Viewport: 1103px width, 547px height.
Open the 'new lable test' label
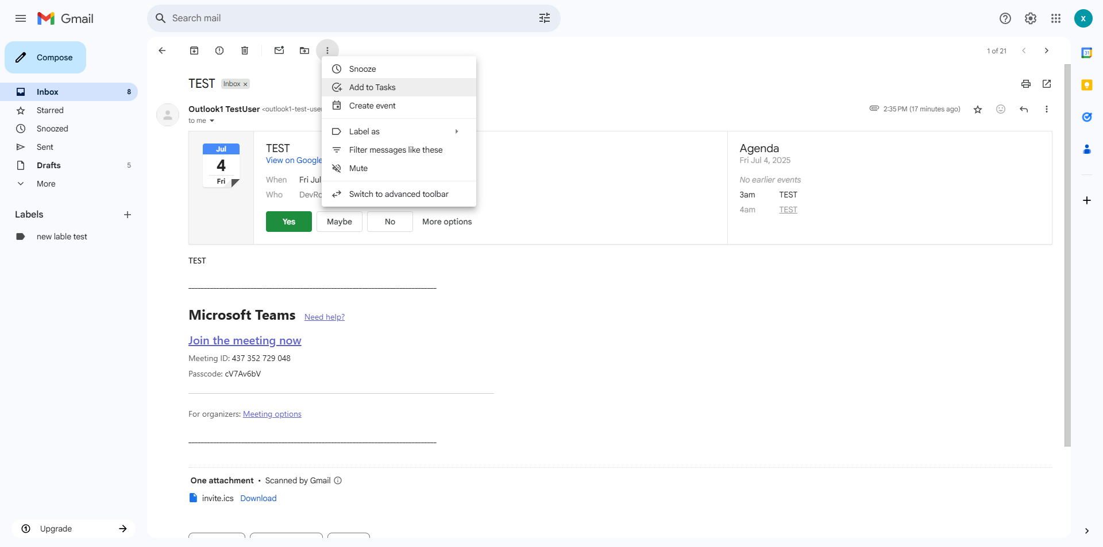[x=69, y=236]
